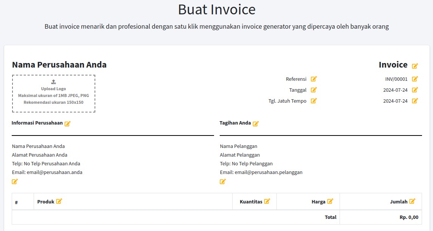This screenshot has height=231, width=433.
Task: Click the Invoice heading text
Action: (393, 65)
